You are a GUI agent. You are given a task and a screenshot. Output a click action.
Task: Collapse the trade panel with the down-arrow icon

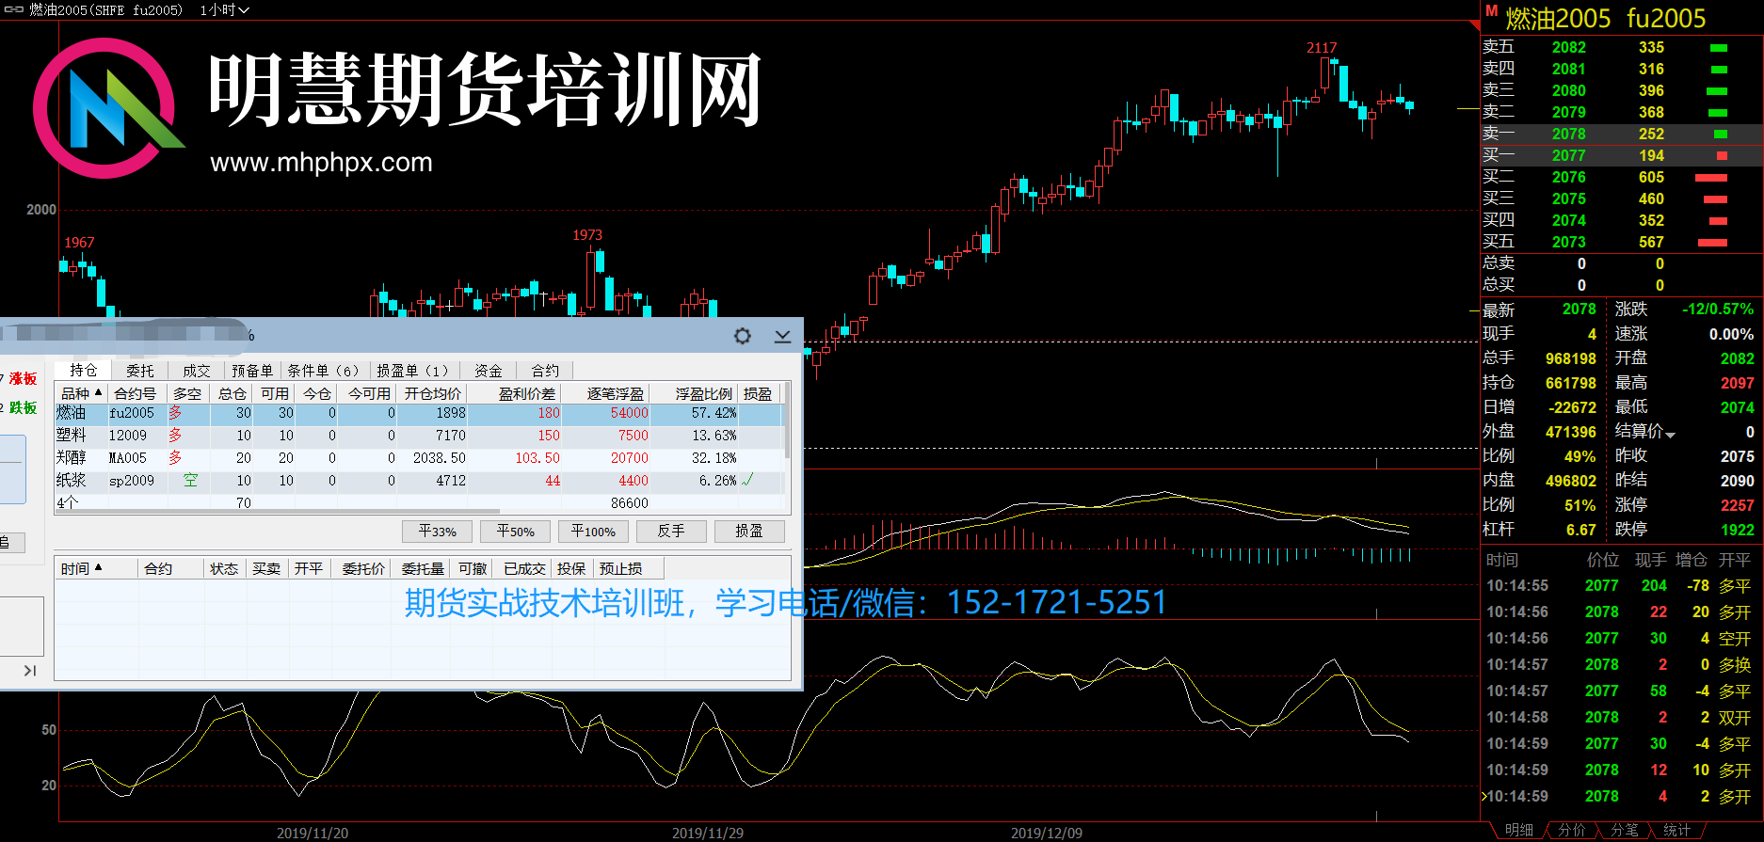tap(782, 336)
